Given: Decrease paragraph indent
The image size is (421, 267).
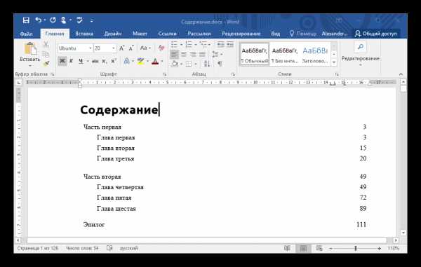Looking at the screenshot, I should 221,44.
